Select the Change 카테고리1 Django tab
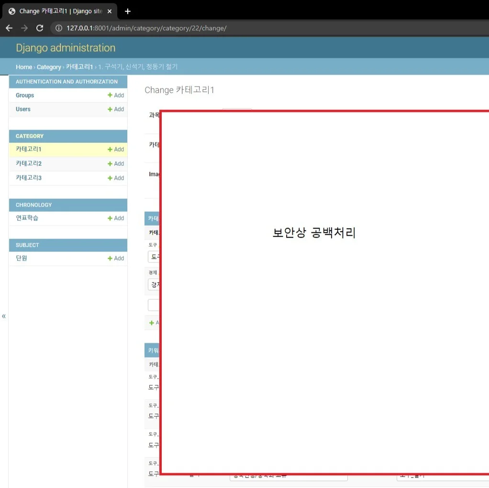This screenshot has width=489, height=488. (x=60, y=11)
